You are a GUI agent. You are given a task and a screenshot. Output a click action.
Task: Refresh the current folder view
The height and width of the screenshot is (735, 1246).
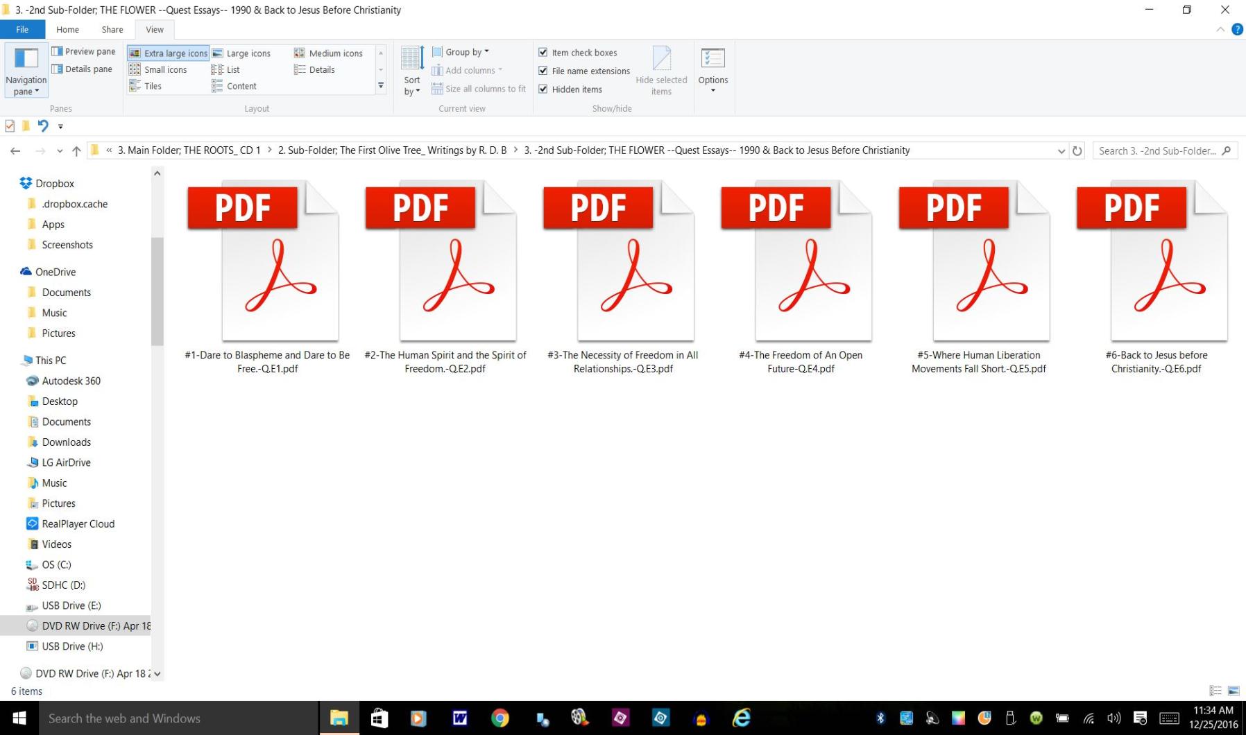coord(1077,151)
